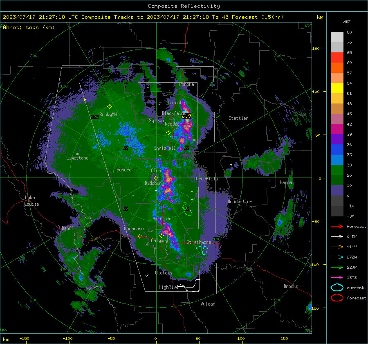Screen dimensions: 368x344
Task: Click the Stettler city label
Action: point(238,118)
